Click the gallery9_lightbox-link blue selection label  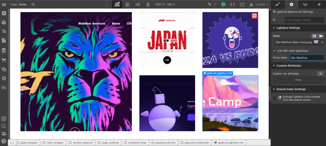click(x=218, y=73)
